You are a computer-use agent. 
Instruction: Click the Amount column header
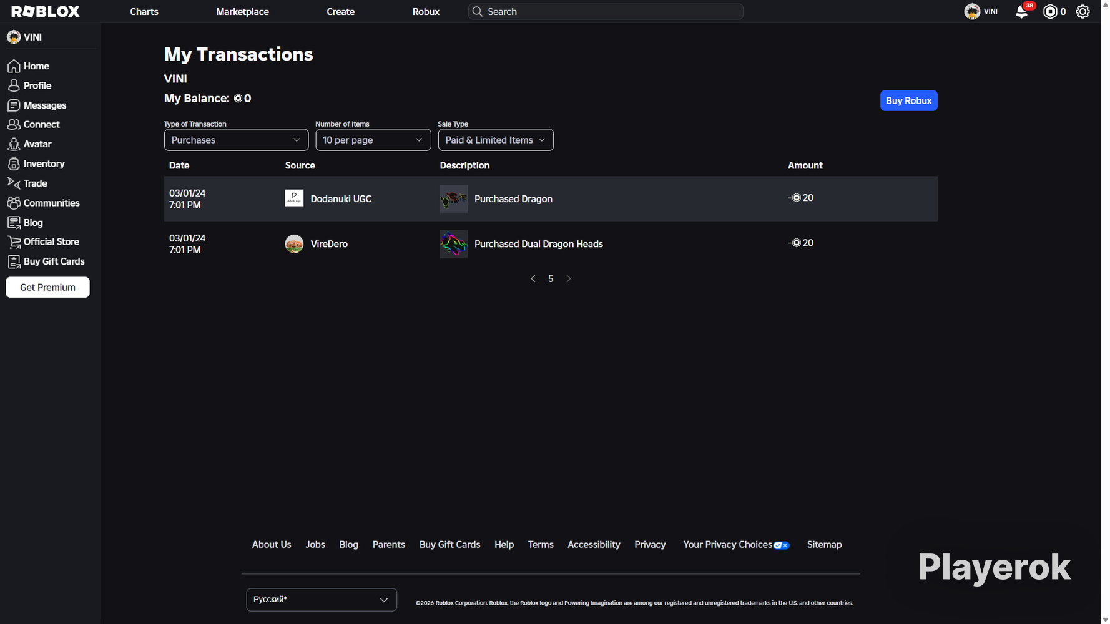click(x=805, y=165)
